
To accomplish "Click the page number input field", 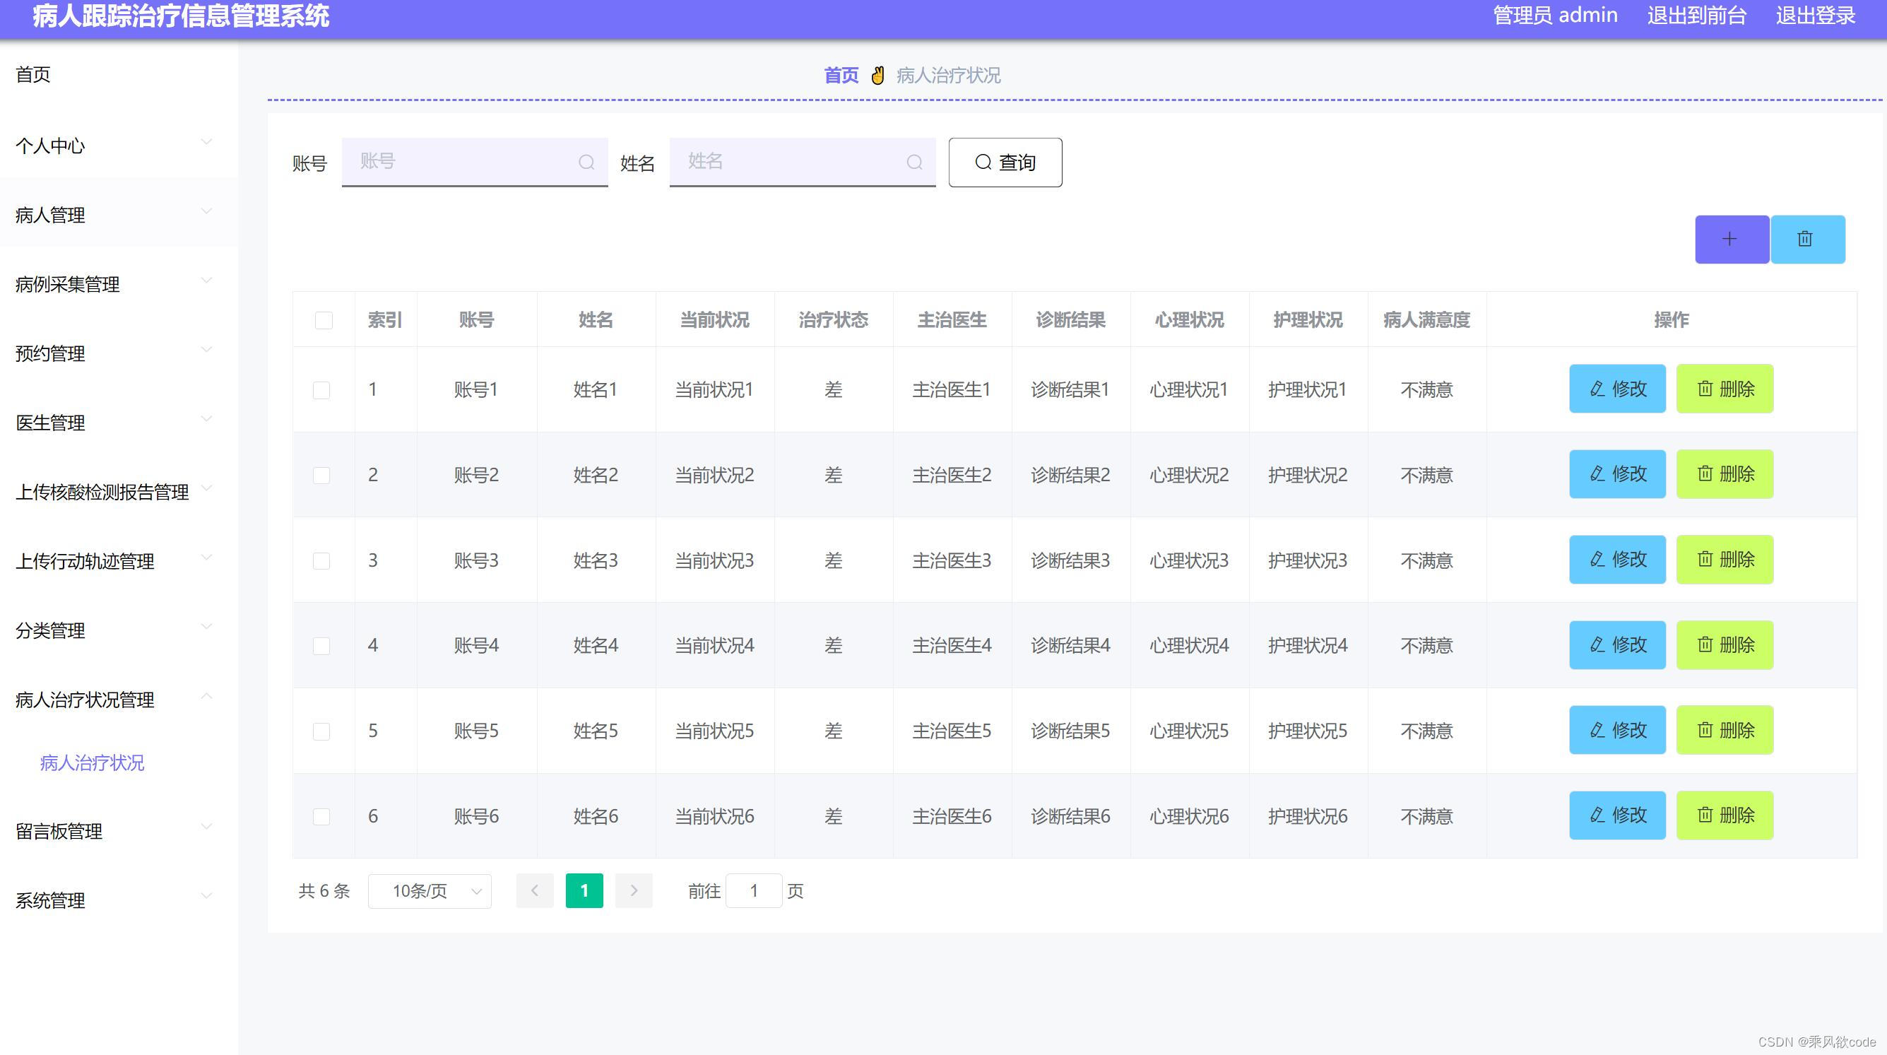I will (x=755, y=890).
